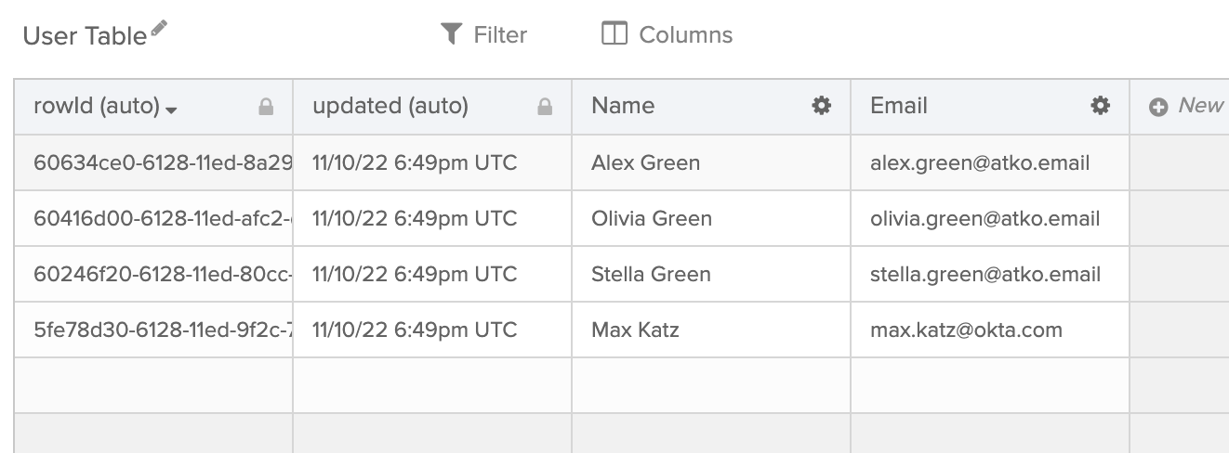Click the Filter button label
This screenshot has width=1229, height=453.
pyautogui.click(x=500, y=34)
